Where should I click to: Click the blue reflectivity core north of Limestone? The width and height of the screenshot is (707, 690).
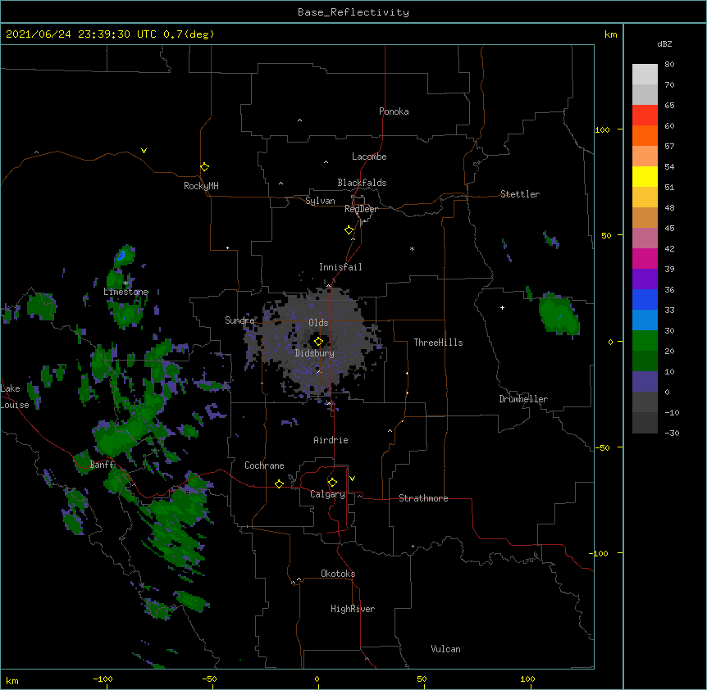pos(121,256)
